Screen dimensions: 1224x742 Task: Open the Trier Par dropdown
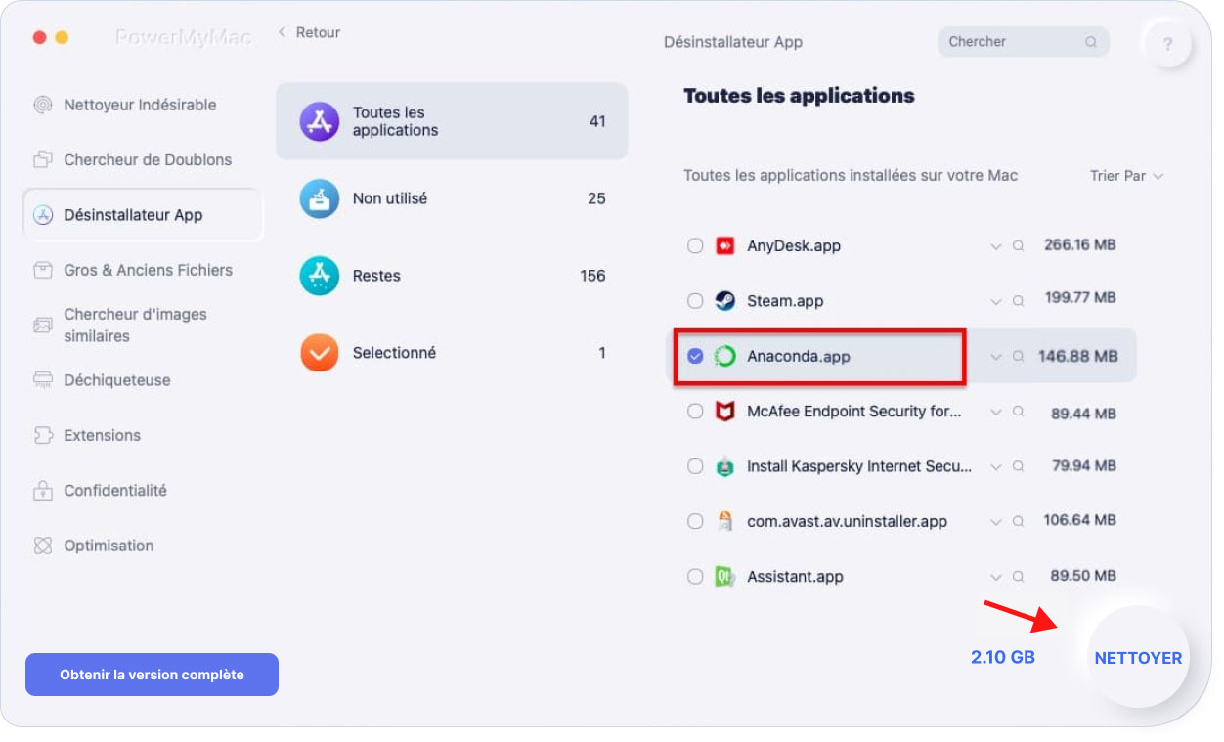(x=1126, y=176)
